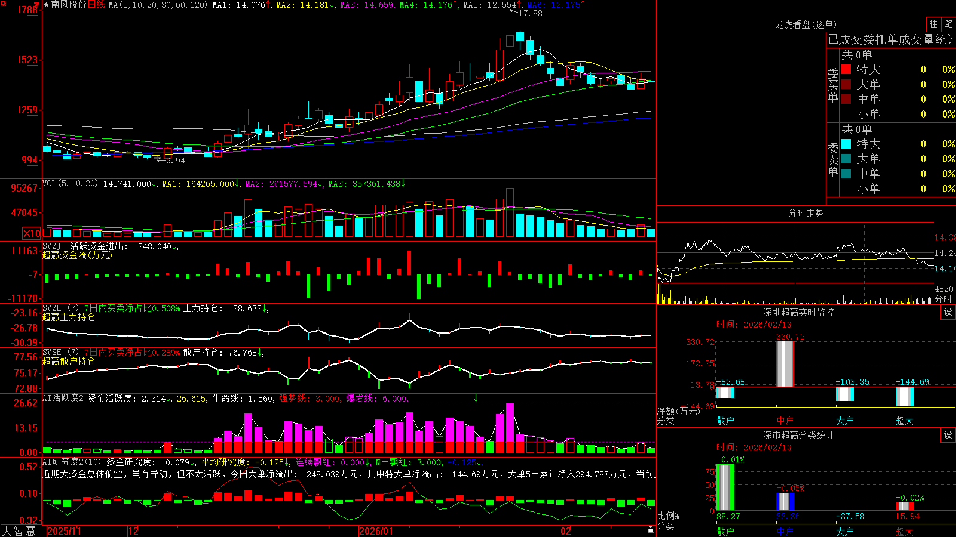Switch Longhu panel to 笔 tick view
Viewport: 956px width, 537px height.
click(948, 24)
